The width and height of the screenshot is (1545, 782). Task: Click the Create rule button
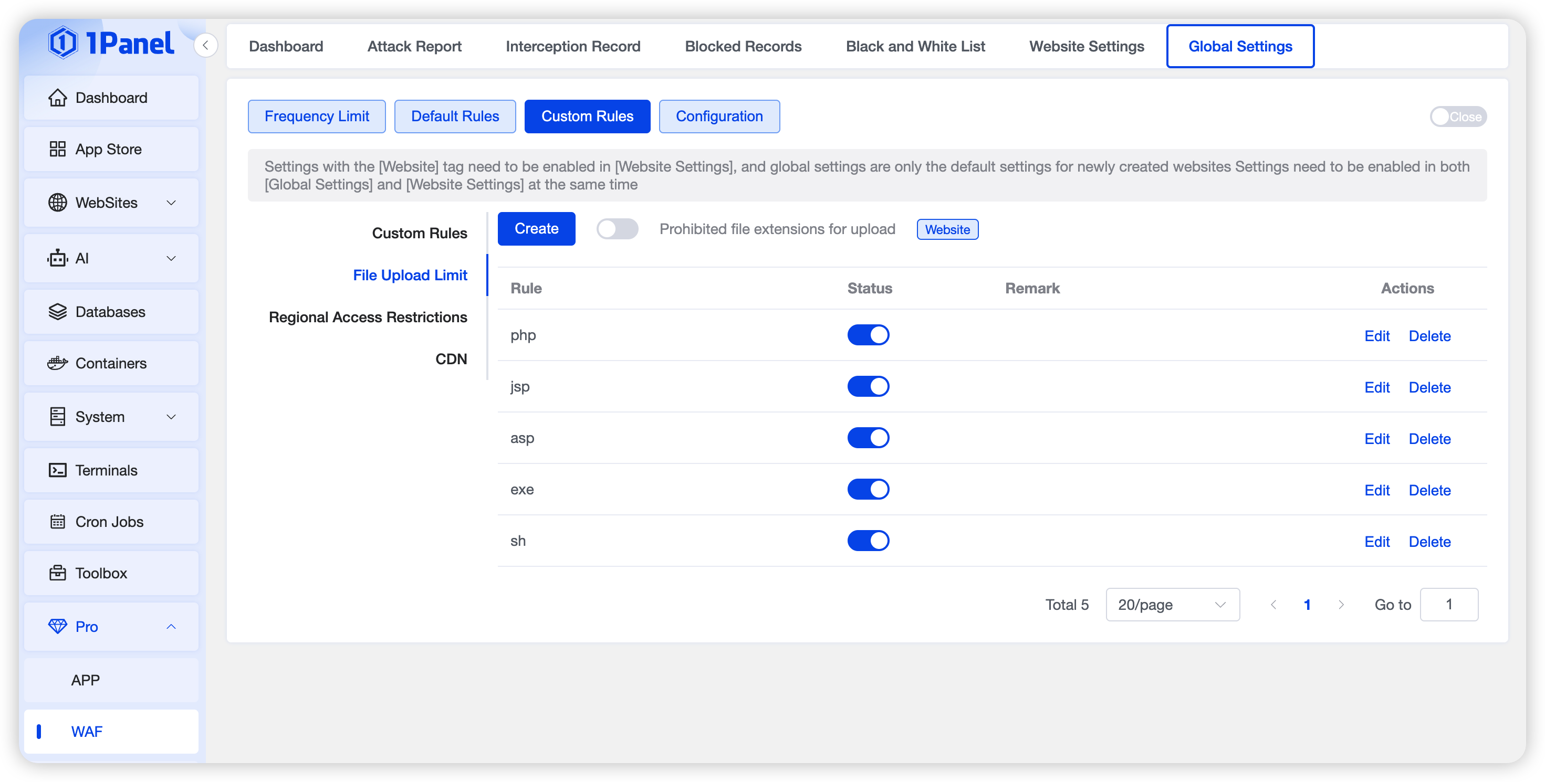point(536,229)
